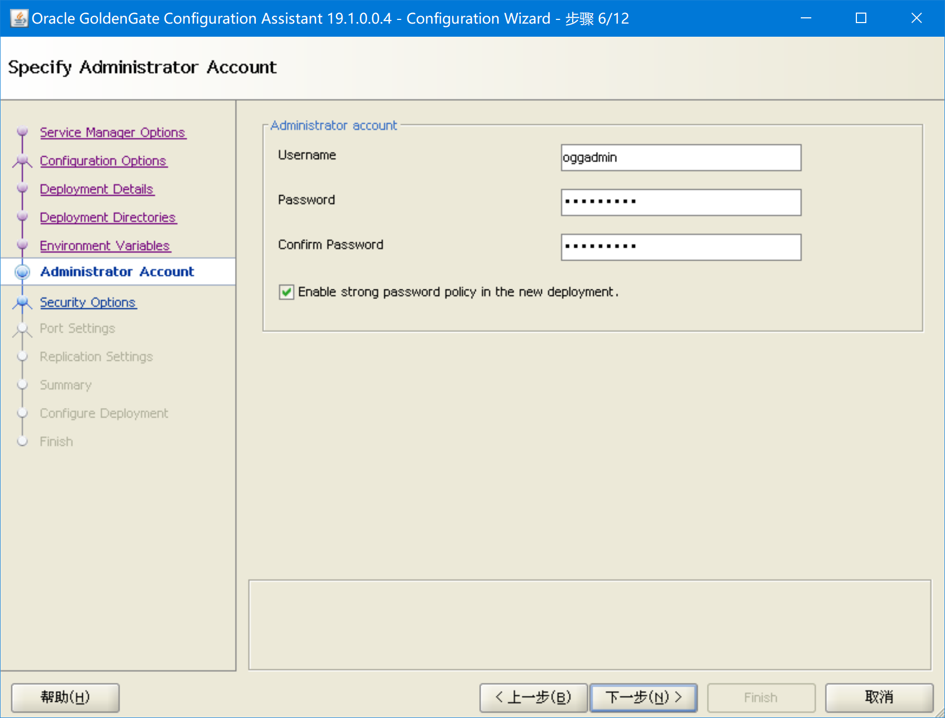Maximize the Configuration Wizard window
The height and width of the screenshot is (718, 945).
(861, 18)
